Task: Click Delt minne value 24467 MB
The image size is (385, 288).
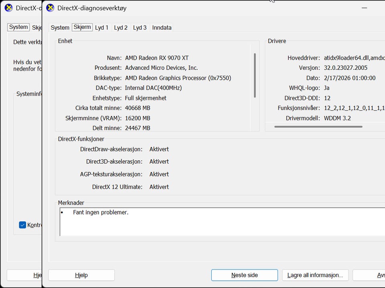Action: 138,128
